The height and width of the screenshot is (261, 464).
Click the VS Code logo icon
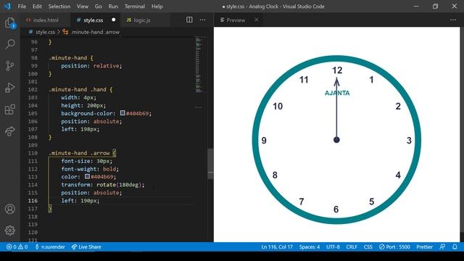tap(7, 7)
